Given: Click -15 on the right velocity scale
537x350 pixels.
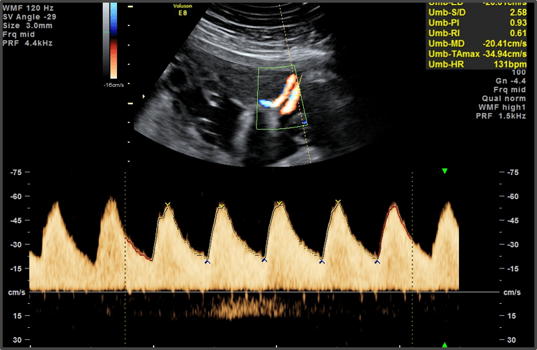Looking at the screenshot, I should (513, 269).
